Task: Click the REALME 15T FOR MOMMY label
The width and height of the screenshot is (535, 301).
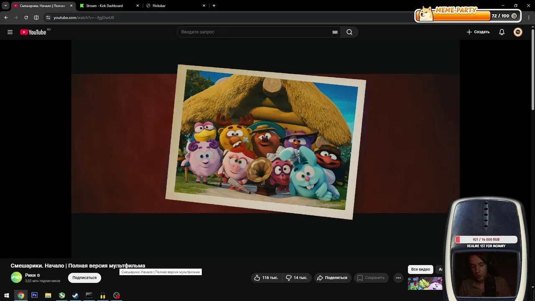Action: tap(486, 246)
